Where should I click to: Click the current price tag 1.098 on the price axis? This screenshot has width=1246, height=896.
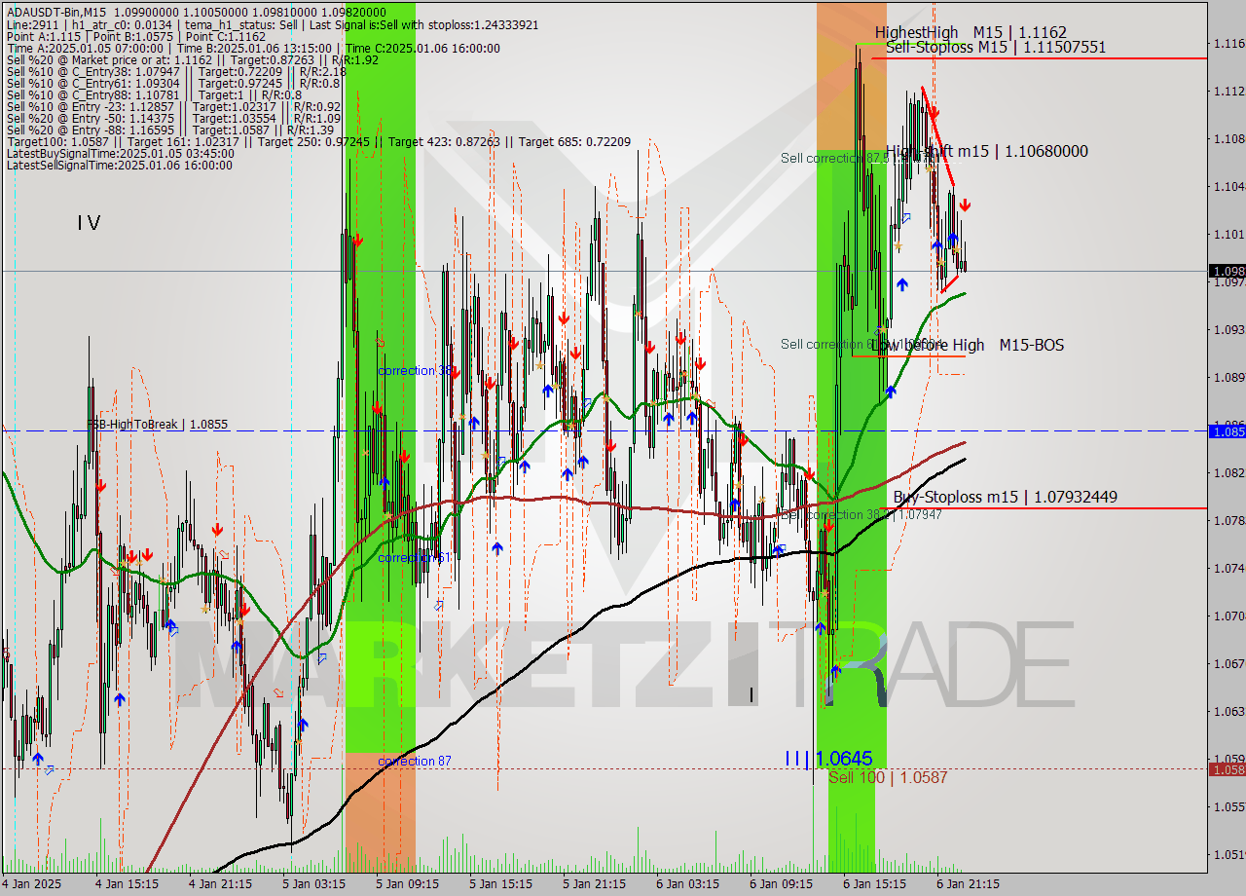click(x=1227, y=271)
